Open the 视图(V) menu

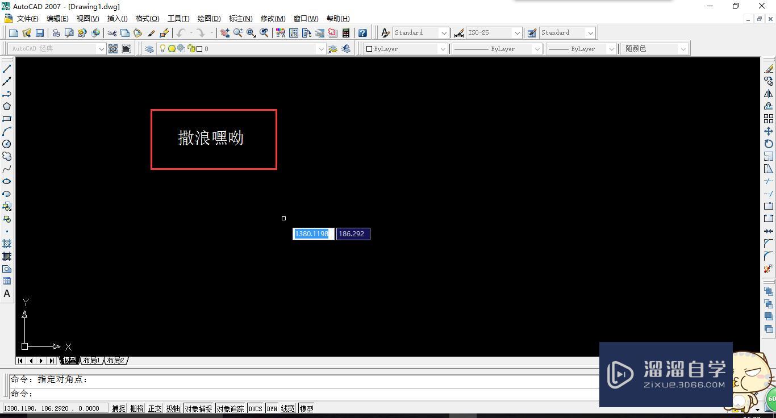87,19
